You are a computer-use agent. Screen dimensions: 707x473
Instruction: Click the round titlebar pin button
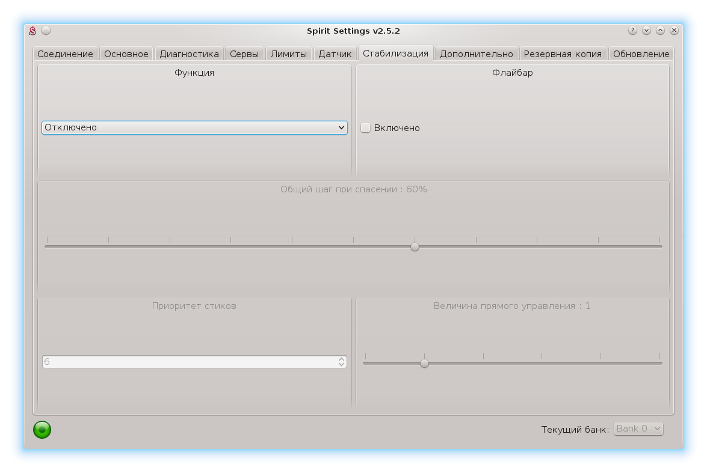tap(46, 31)
